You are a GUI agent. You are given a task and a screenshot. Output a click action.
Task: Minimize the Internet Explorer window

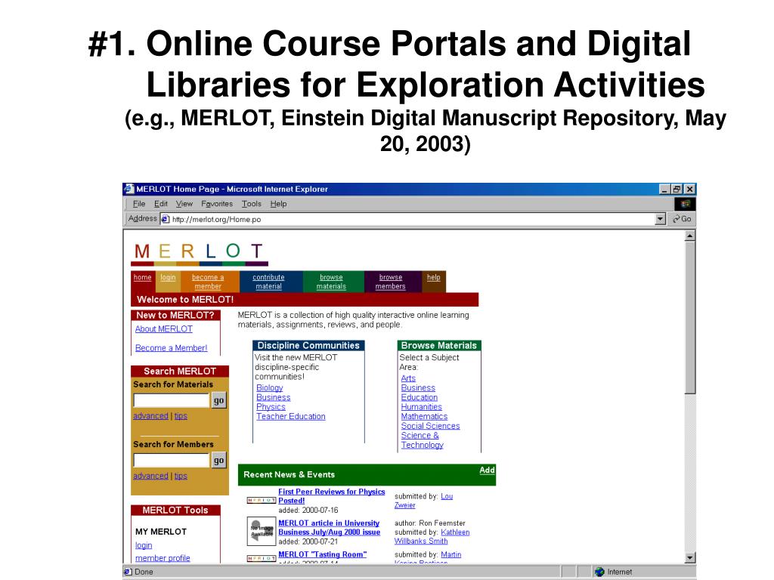(664, 189)
